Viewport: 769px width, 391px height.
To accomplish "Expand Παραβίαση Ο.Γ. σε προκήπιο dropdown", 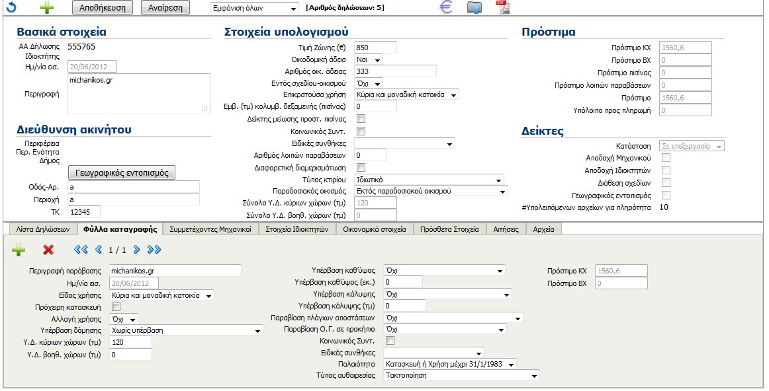I will click(x=444, y=330).
